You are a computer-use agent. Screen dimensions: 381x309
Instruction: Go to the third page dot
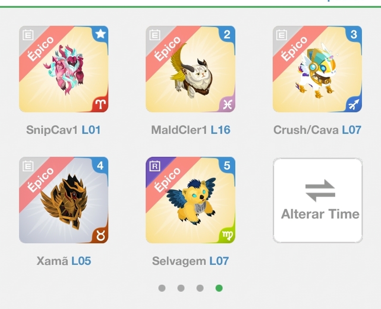click(x=200, y=288)
